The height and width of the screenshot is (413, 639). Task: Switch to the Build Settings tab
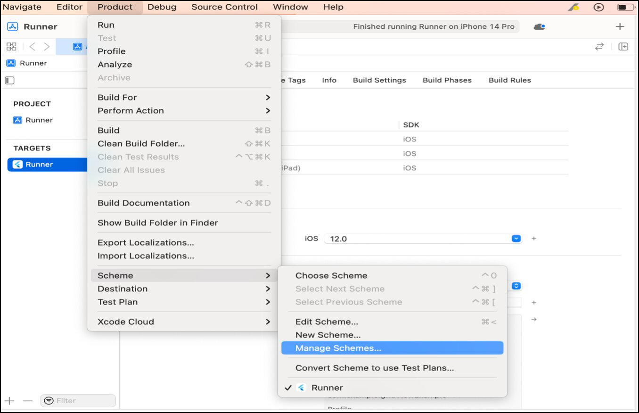click(379, 80)
